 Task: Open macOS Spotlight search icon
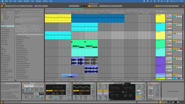(x=165, y=1)
